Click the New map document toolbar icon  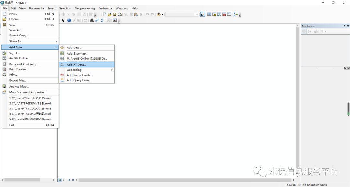(x=104, y=15)
